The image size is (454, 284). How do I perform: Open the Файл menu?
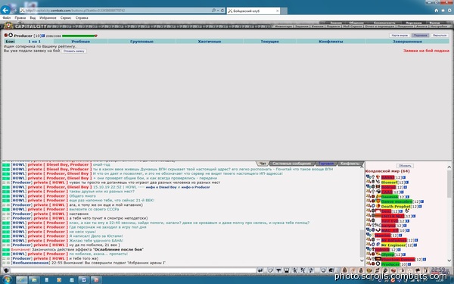pos(7,18)
